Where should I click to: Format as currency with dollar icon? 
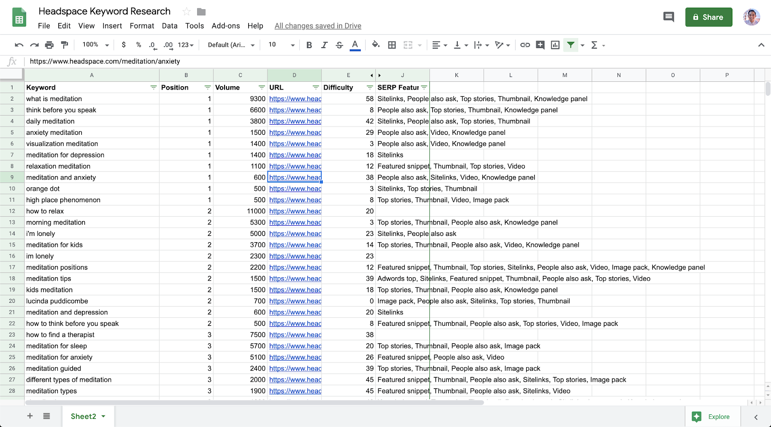coord(124,45)
